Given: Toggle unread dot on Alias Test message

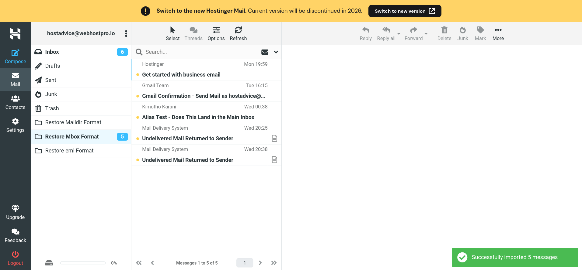Looking at the screenshot, I should tap(138, 117).
